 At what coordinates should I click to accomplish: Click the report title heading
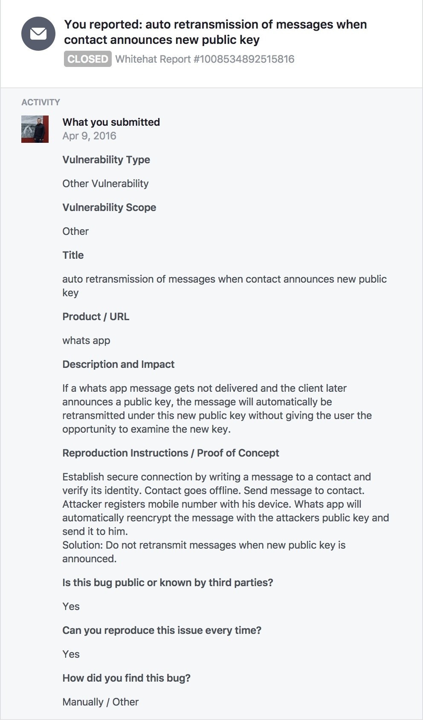pyautogui.click(x=215, y=32)
